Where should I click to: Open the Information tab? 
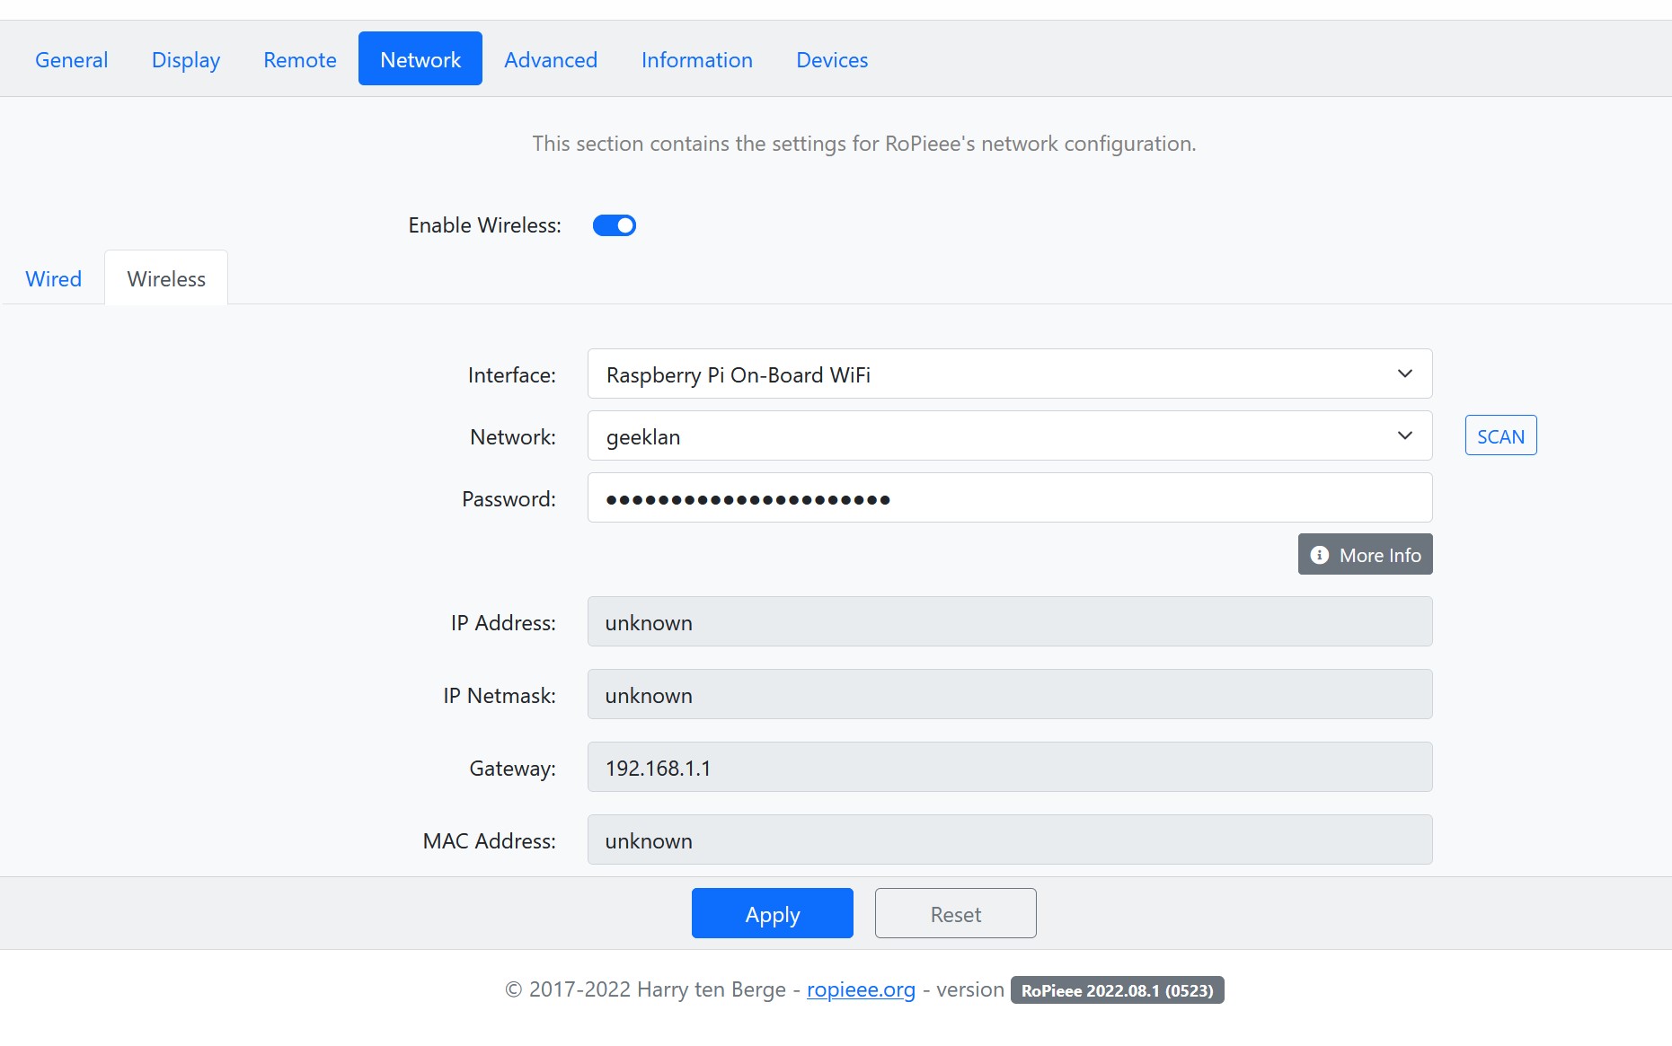pos(697,59)
